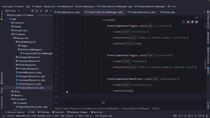Viewport: 210px width, 118px height.
Task: Expand the Http folder
Action: tap(10, 92)
